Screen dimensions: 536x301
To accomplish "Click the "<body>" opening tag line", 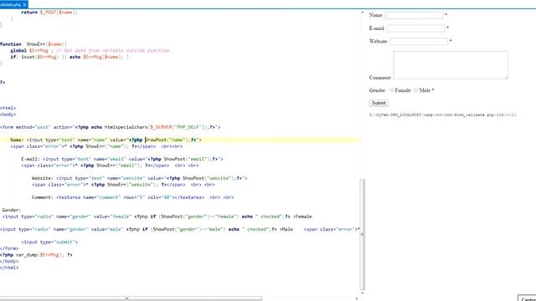I will click(8, 115).
